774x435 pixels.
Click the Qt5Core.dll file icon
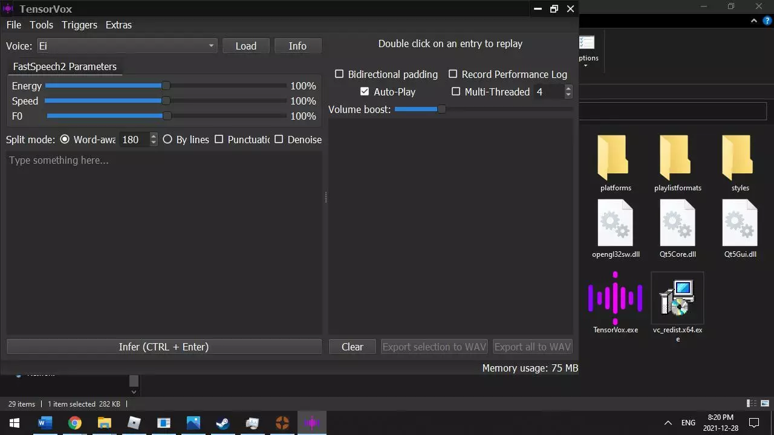[x=677, y=224]
